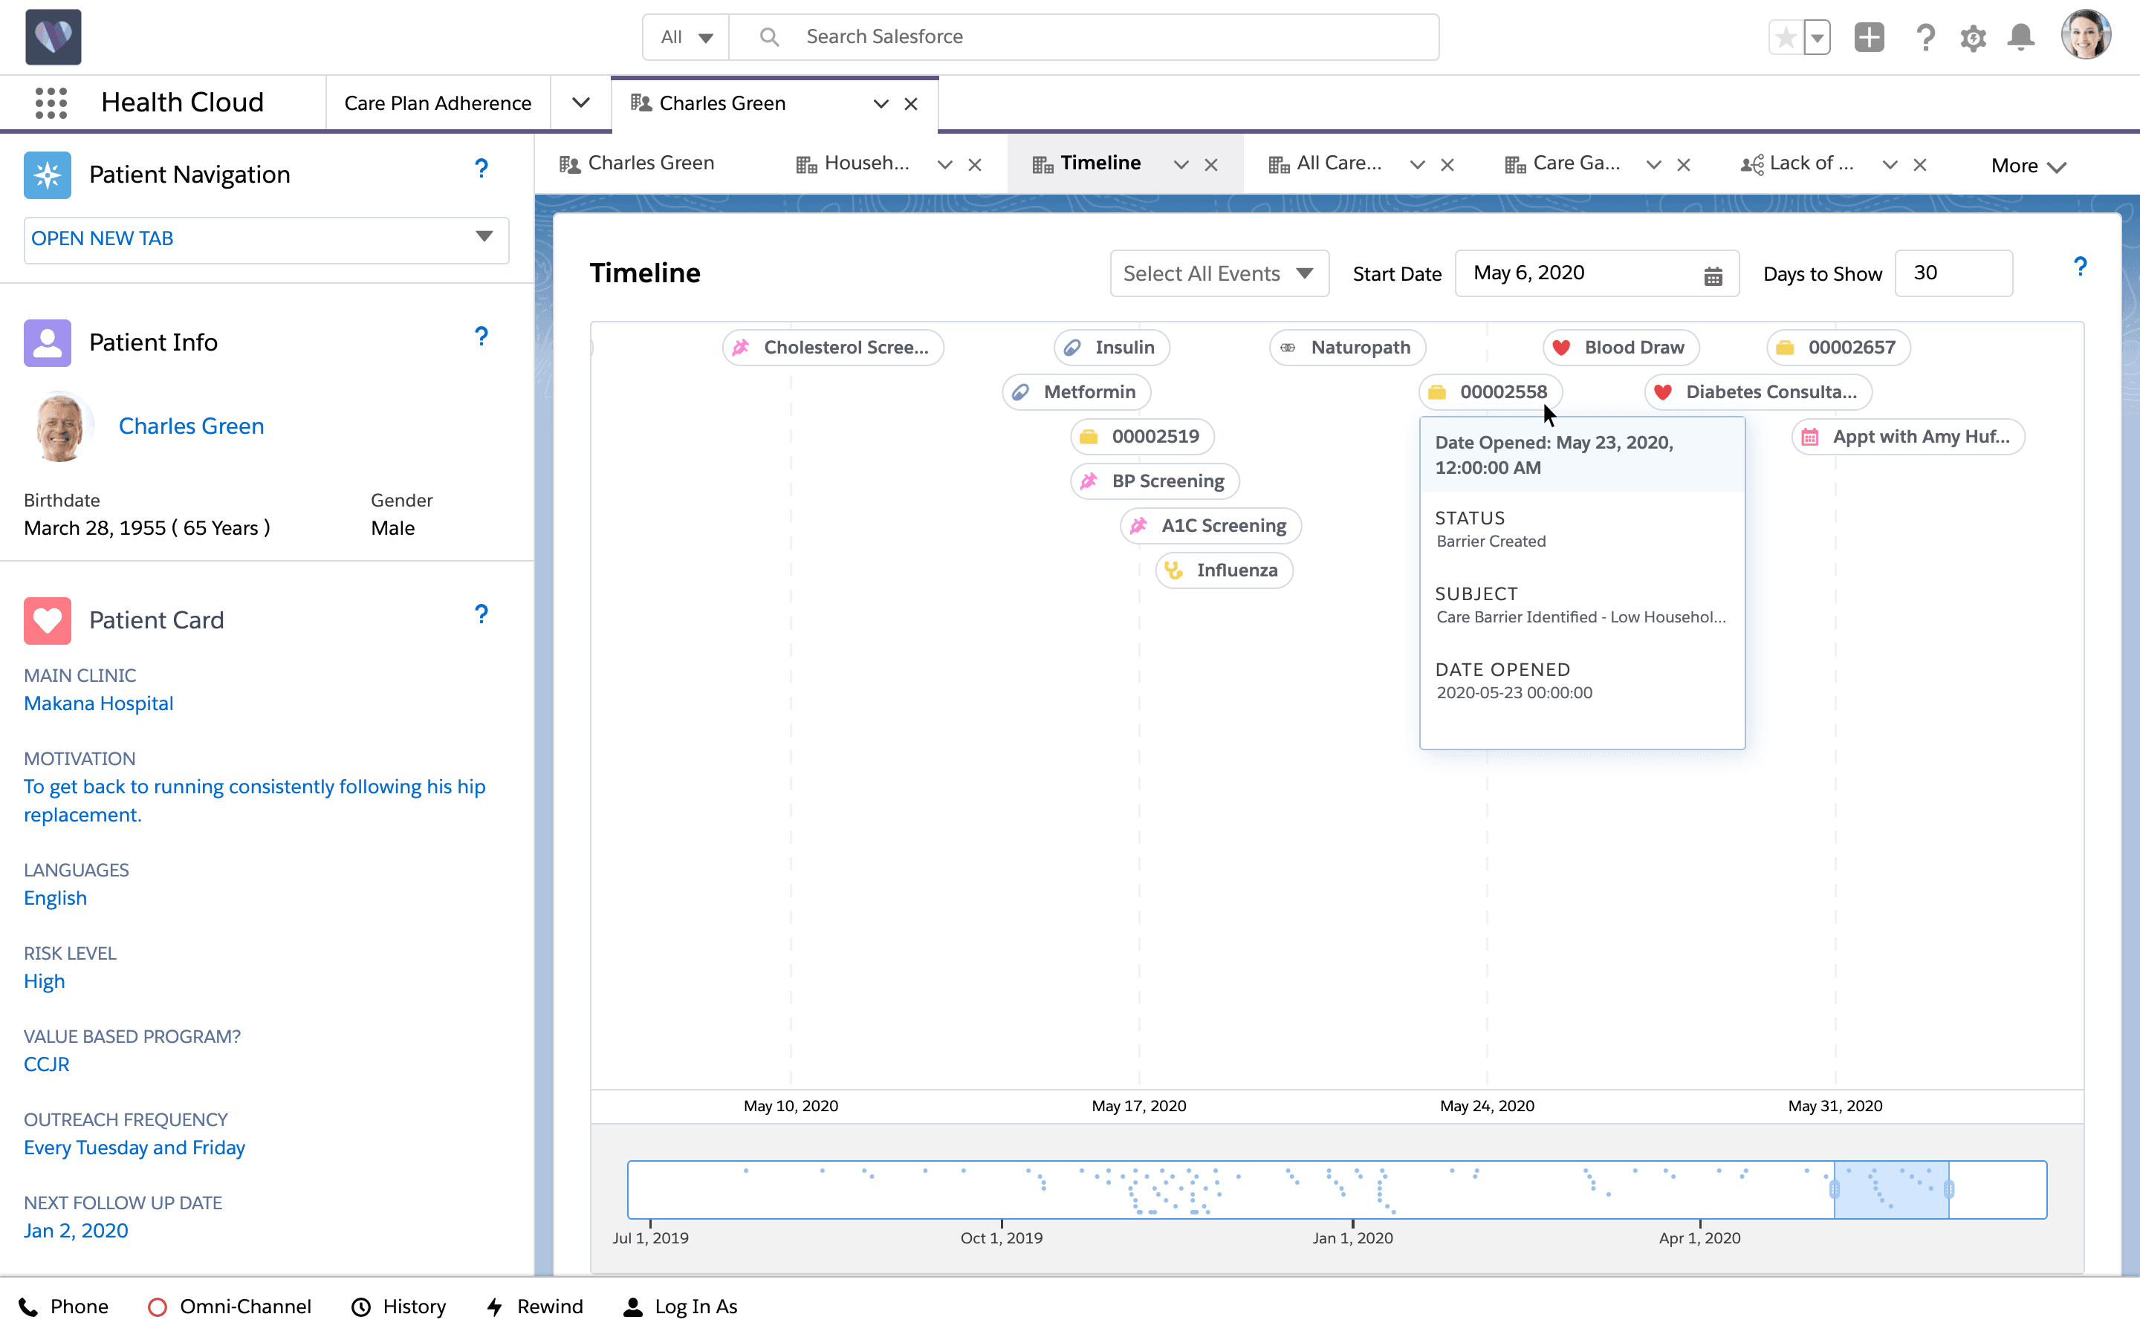Viewport: 2140px width, 1337px height.
Task: Open the Timeline date picker calendar
Action: click(x=1713, y=274)
